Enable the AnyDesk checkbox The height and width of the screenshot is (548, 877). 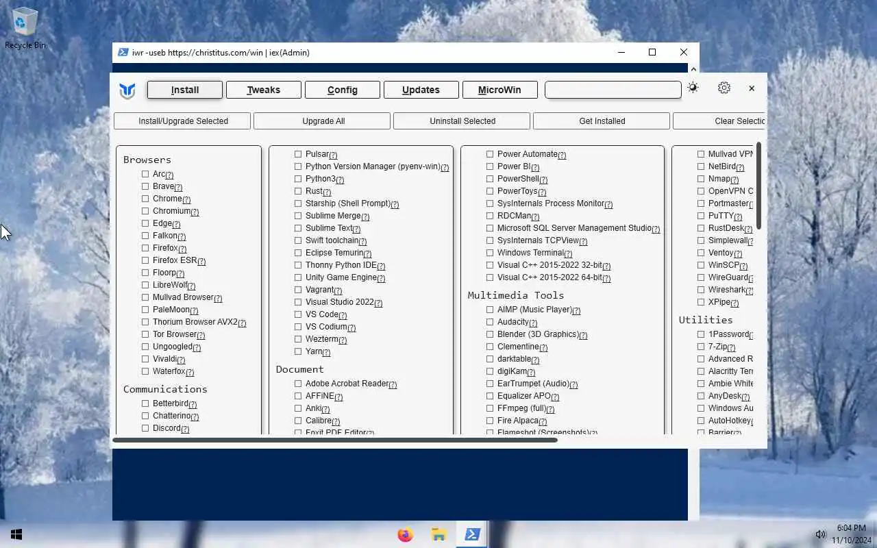701,396
